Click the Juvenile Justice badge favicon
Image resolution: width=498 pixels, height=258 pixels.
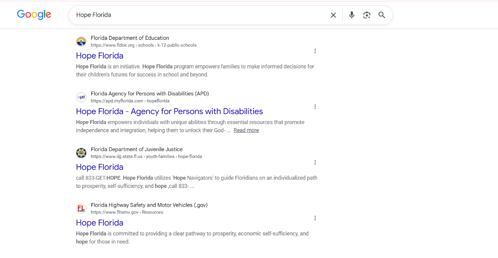click(x=81, y=153)
